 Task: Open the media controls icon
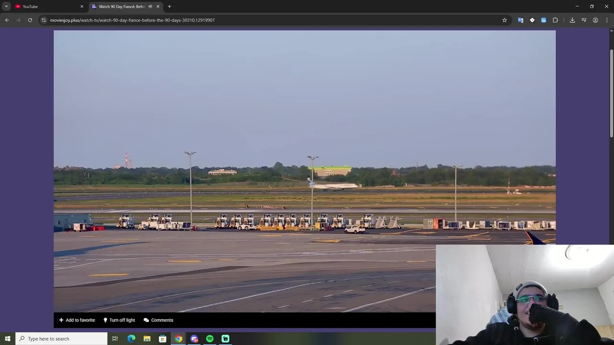tap(584, 20)
